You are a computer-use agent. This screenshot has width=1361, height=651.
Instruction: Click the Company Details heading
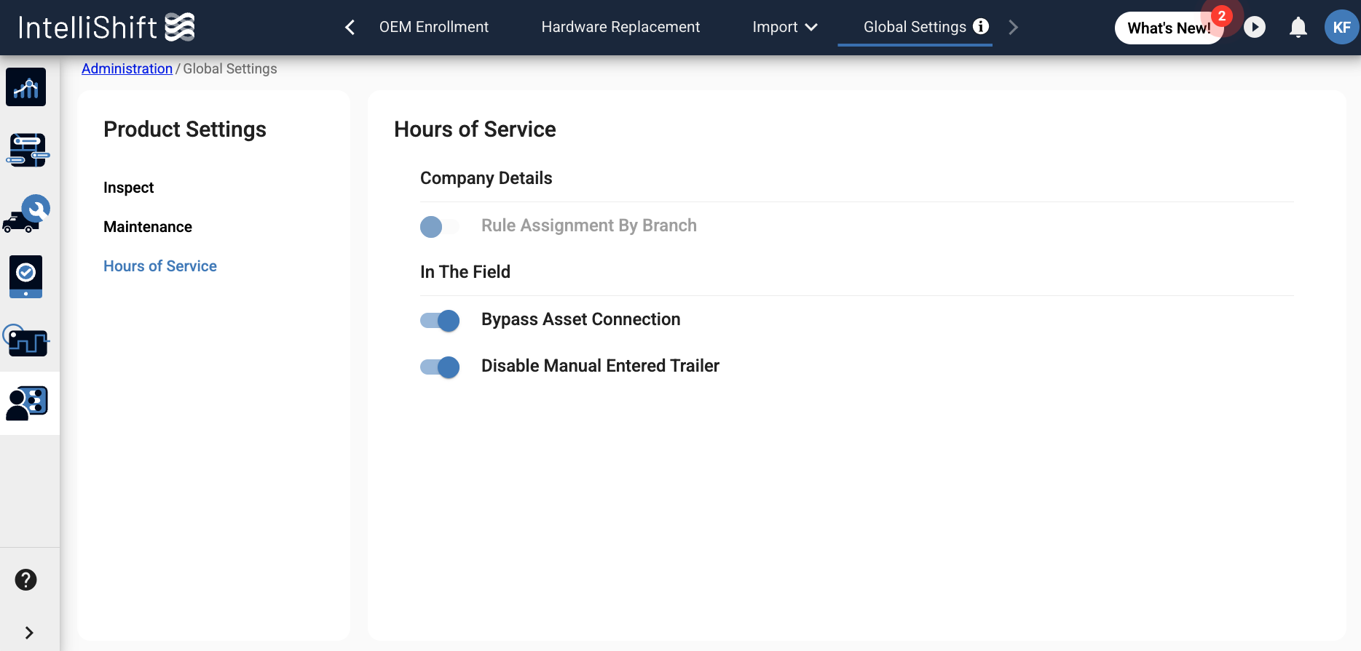tap(486, 178)
